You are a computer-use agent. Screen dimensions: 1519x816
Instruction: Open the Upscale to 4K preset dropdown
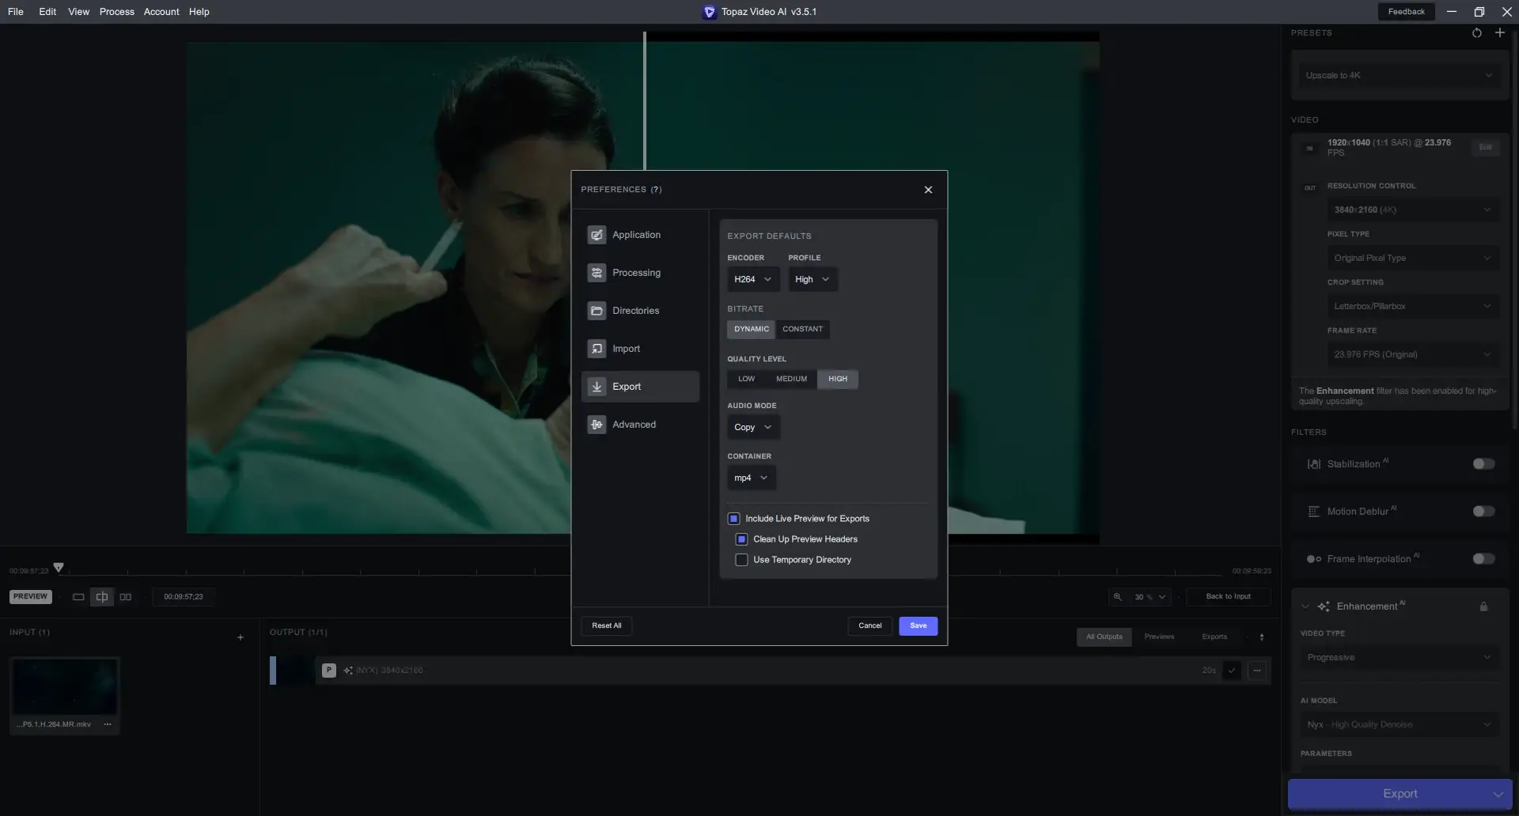(1398, 76)
